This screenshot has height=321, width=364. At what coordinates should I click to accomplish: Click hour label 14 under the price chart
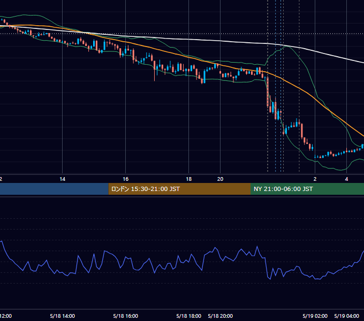click(x=63, y=179)
